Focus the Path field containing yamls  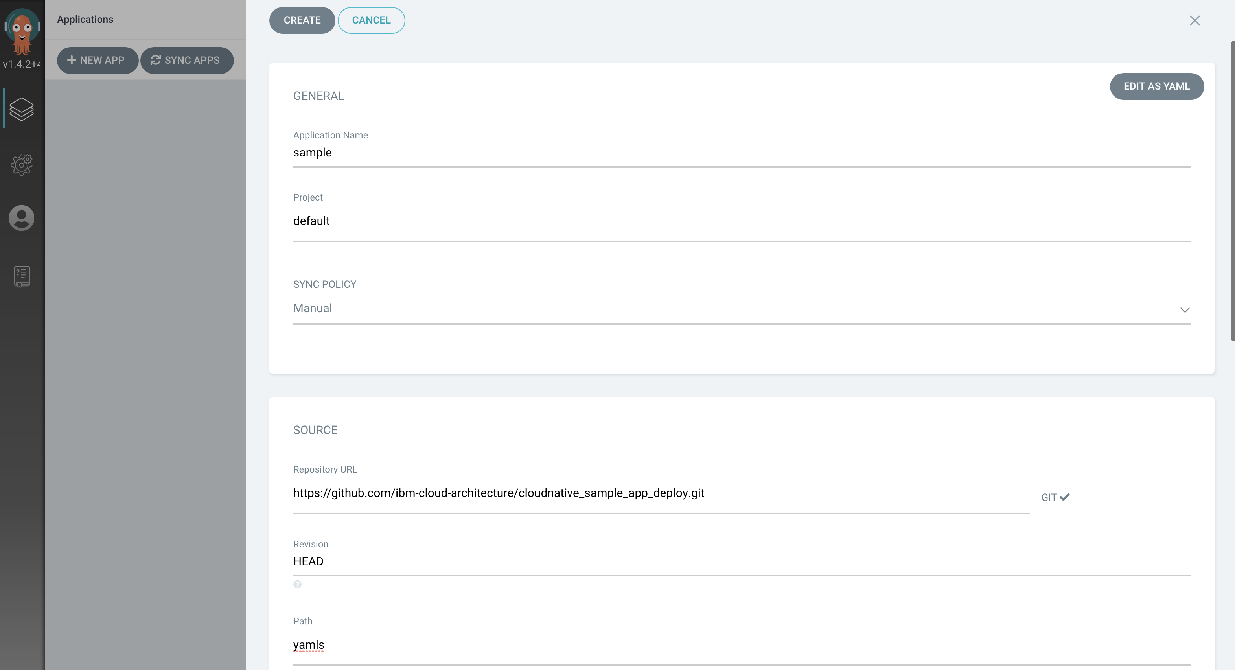742,646
